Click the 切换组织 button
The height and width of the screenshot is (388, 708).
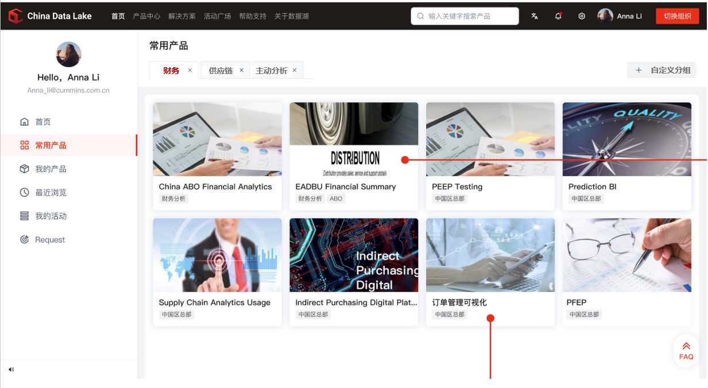coord(677,16)
